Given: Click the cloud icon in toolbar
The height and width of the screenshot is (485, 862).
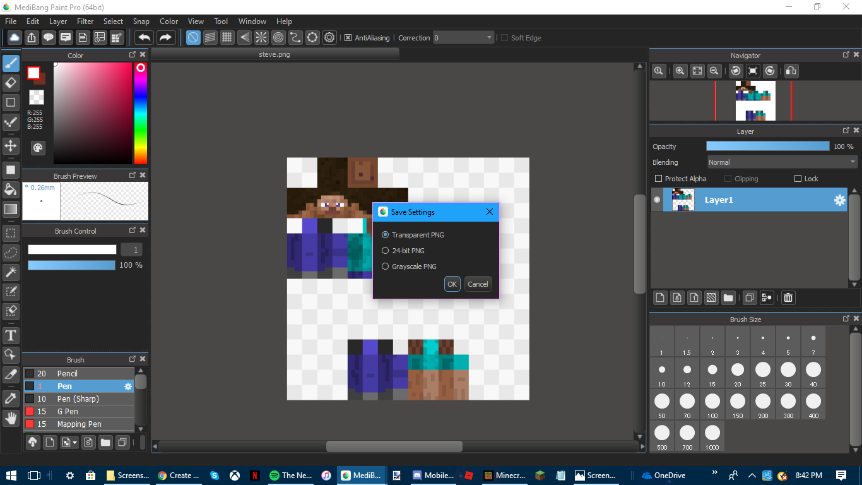Looking at the screenshot, I should click(x=15, y=38).
